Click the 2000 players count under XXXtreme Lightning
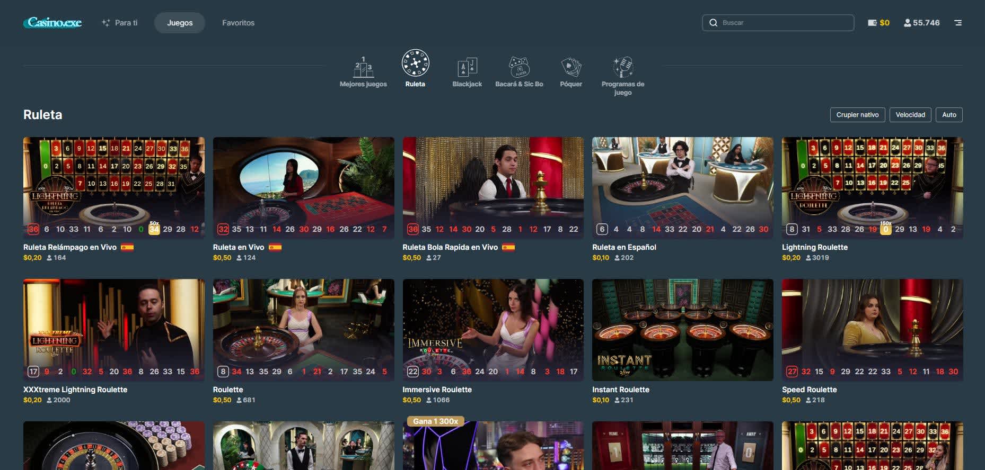Viewport: 985px width, 470px height. pos(58,400)
